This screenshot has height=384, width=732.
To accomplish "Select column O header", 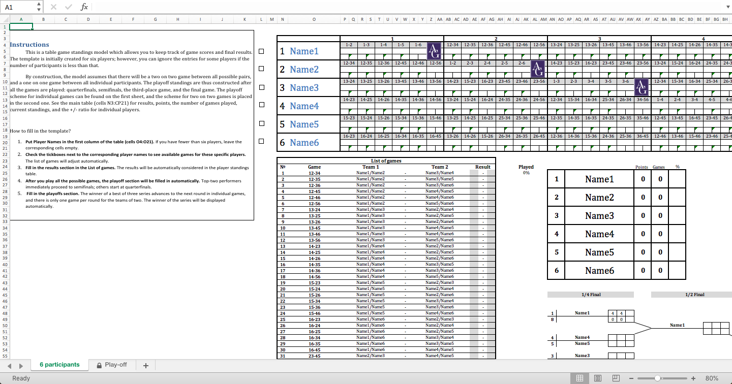I will (314, 19).
